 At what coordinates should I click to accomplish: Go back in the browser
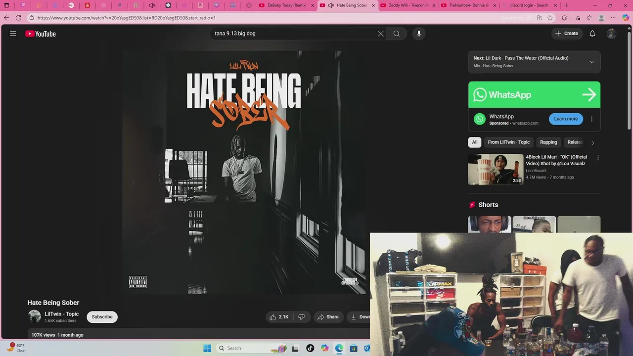click(x=6, y=18)
